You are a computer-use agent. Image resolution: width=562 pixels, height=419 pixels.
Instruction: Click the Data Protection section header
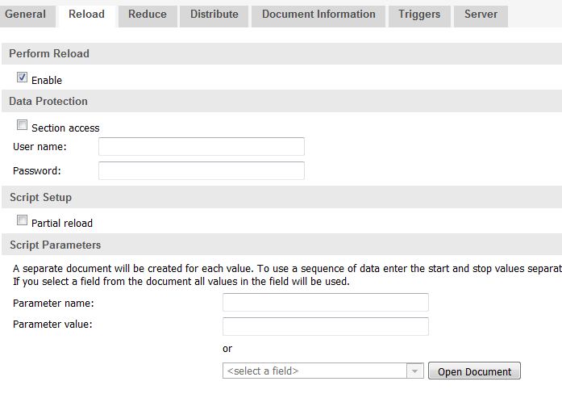[x=48, y=101]
